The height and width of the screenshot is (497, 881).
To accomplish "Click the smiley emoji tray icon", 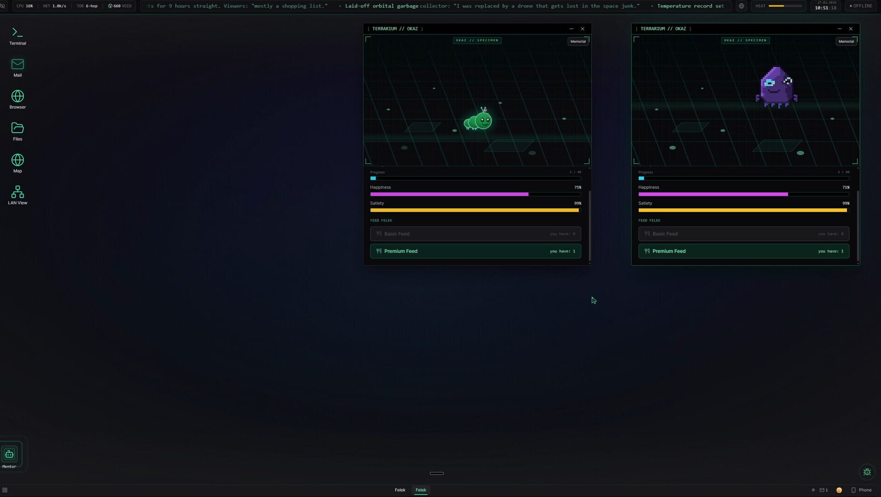I will (839, 490).
